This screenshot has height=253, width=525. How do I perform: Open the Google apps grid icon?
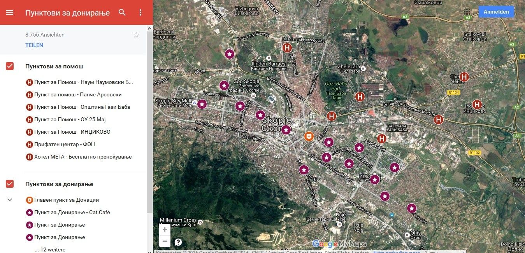coord(467,12)
